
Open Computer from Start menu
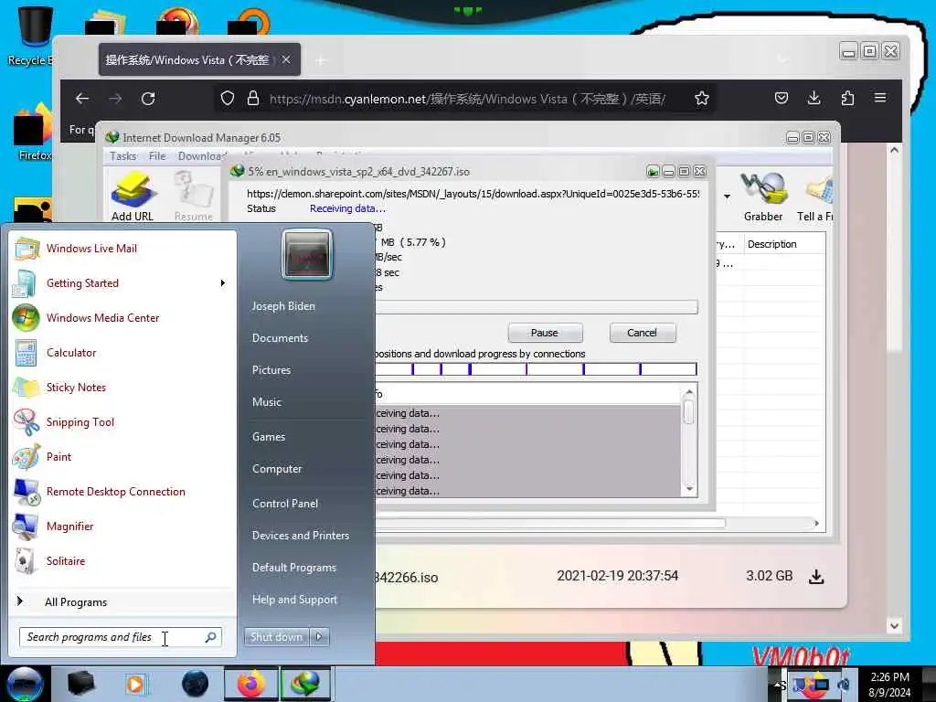pyautogui.click(x=277, y=469)
